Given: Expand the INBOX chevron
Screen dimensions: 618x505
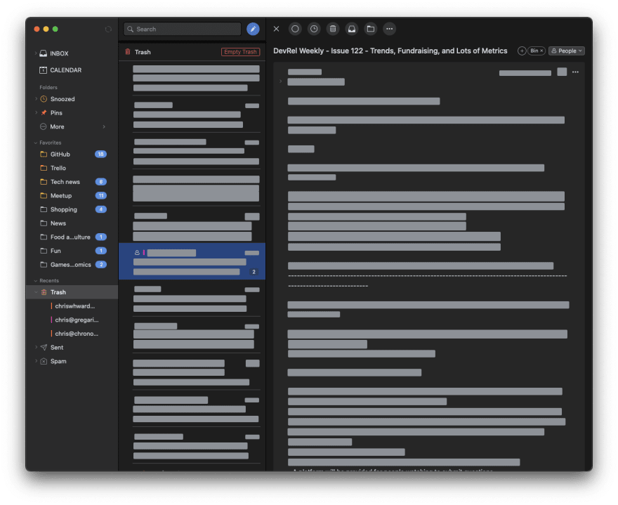Looking at the screenshot, I should 36,53.
